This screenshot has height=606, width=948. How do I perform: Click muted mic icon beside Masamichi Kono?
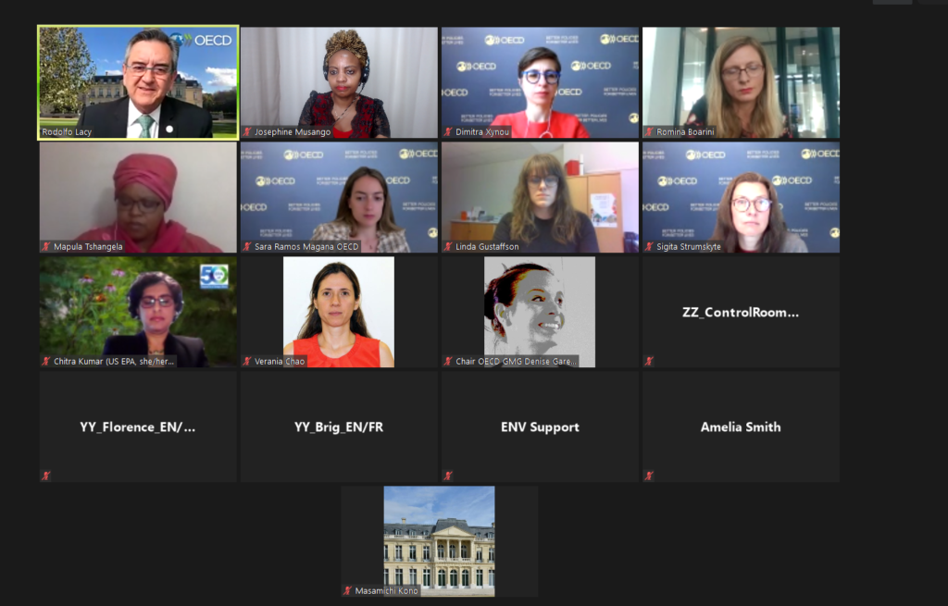coord(348,591)
